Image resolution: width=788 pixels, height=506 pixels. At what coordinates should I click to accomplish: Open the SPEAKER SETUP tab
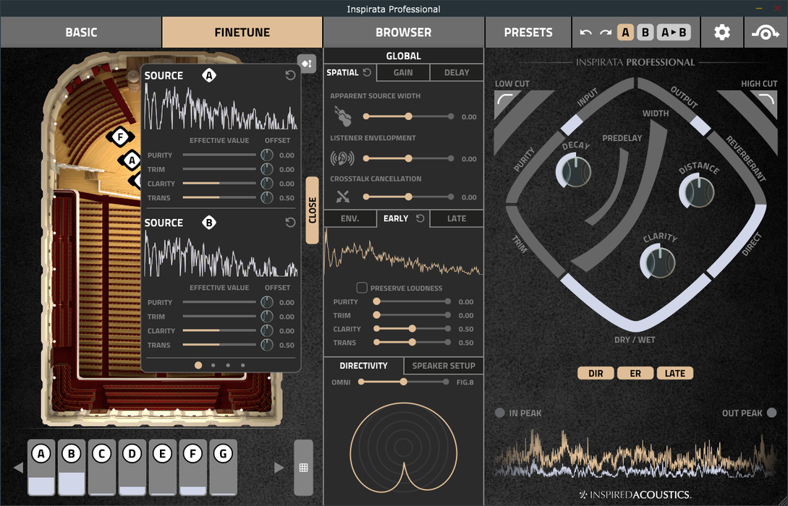[443, 366]
